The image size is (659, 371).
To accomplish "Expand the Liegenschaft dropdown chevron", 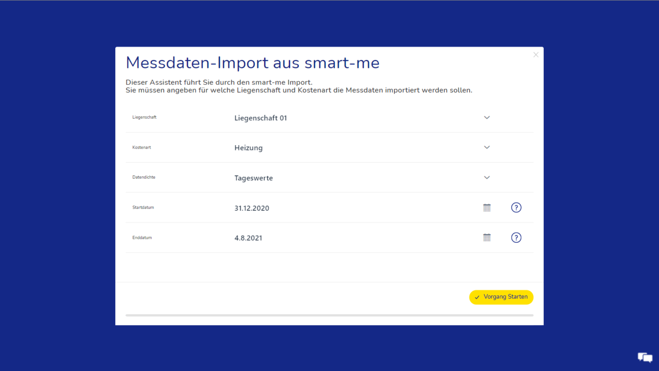I will pyautogui.click(x=487, y=117).
